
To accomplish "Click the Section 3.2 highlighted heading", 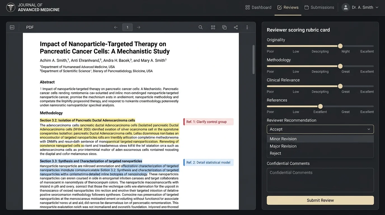I will [x=88, y=120].
